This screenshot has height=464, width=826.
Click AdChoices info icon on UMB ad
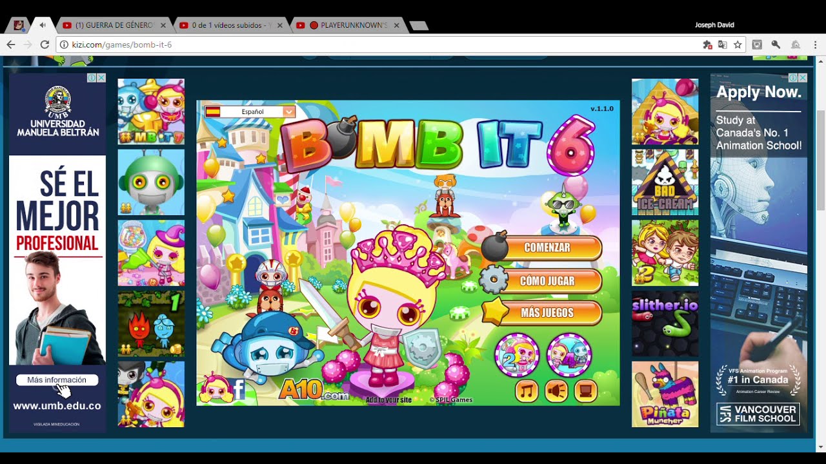[x=92, y=78]
